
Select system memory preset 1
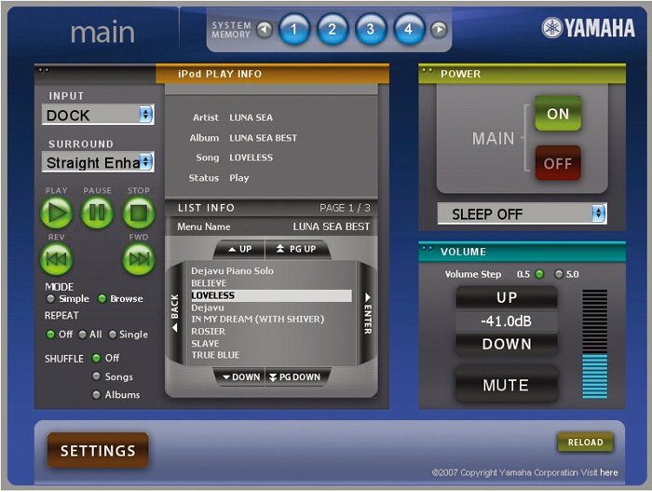(293, 30)
